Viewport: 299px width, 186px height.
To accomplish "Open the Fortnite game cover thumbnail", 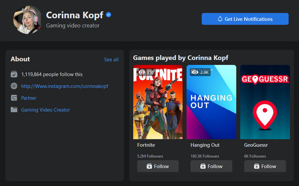I will coord(158,102).
